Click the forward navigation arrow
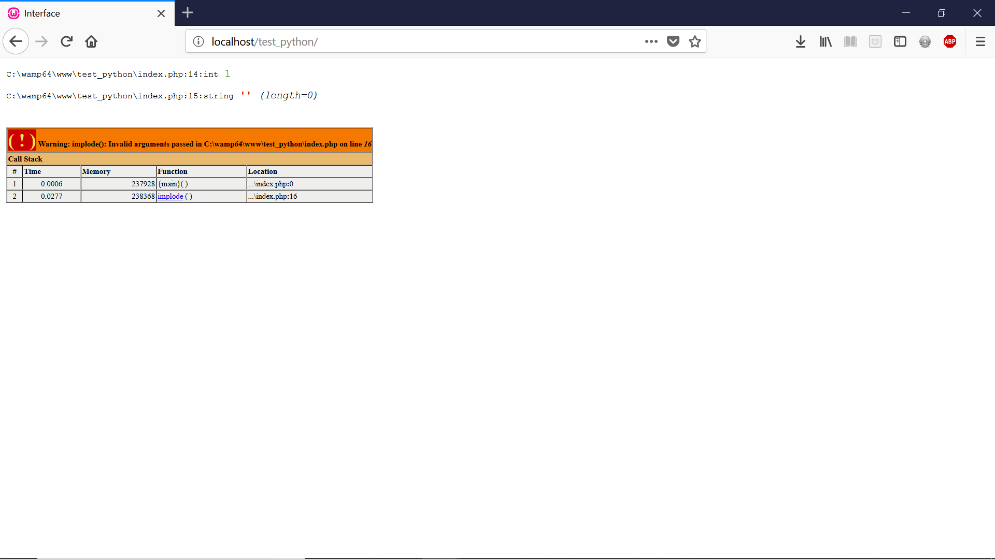995x559 pixels. [41, 41]
